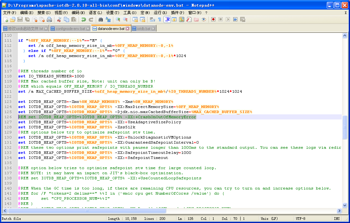Click the Close All files toolbar icon
The image size is (350, 223).
42,20
